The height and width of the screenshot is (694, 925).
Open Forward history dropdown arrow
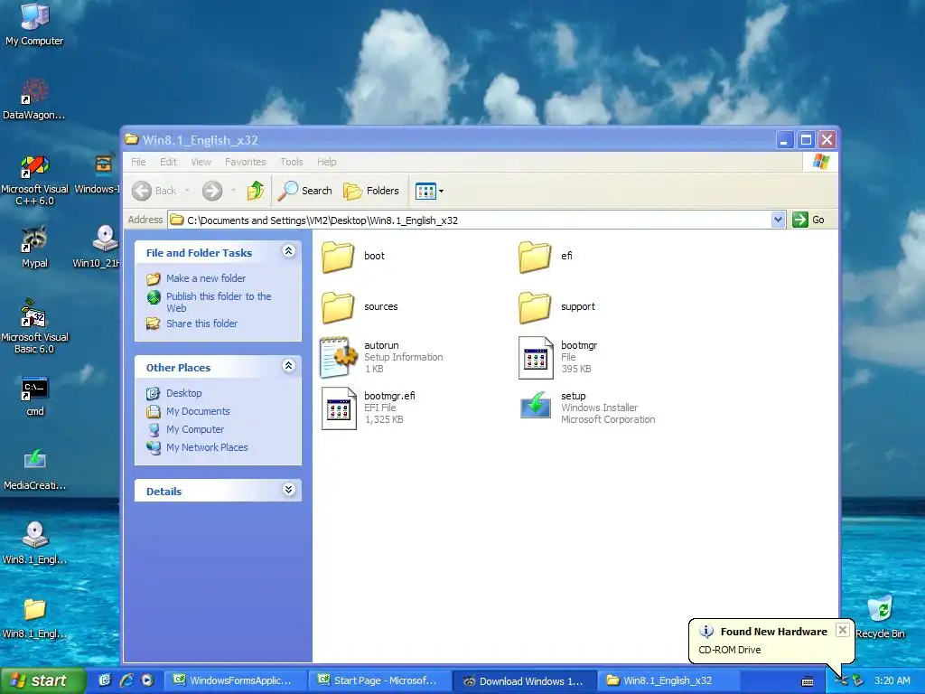(x=233, y=191)
